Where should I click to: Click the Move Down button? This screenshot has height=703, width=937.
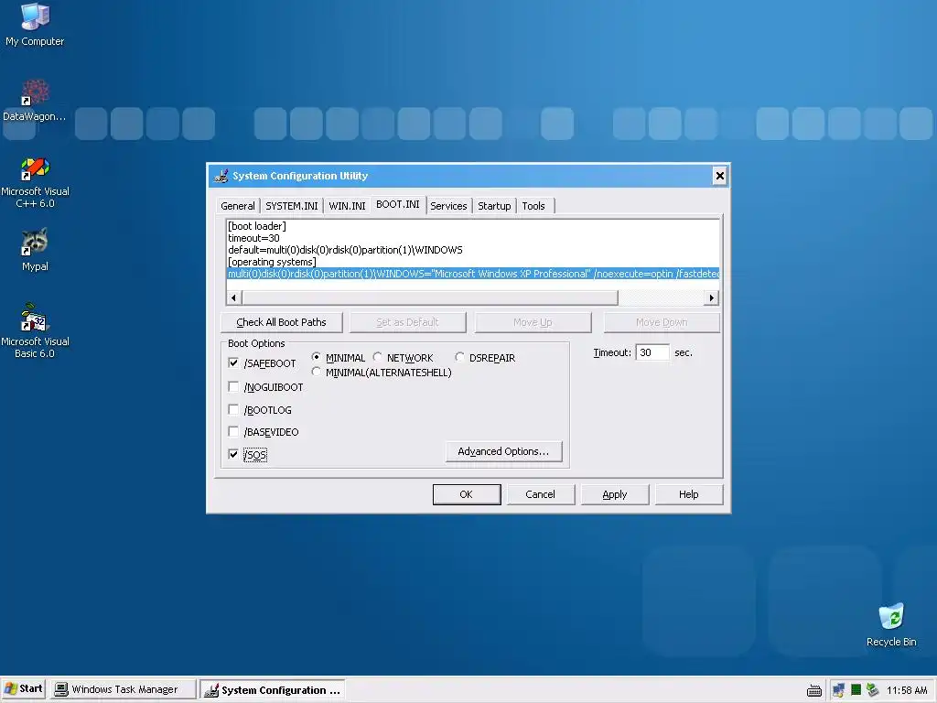(x=662, y=322)
